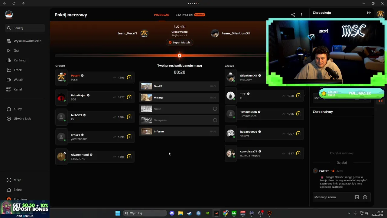This screenshot has height=218, width=387.
Task: Show info for the Overpass map
Action: pyautogui.click(x=215, y=120)
